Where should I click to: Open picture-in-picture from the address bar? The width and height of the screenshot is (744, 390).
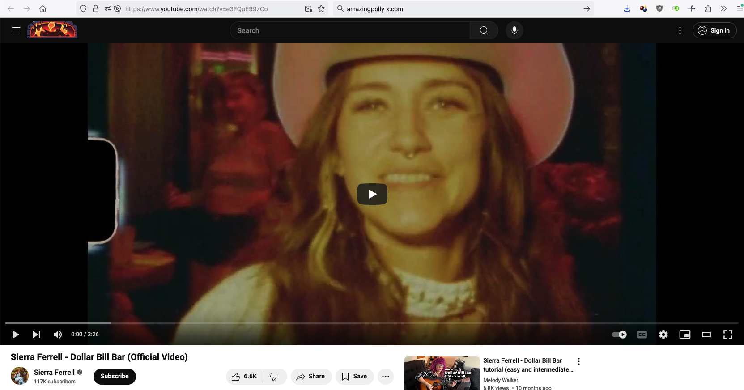[309, 8]
